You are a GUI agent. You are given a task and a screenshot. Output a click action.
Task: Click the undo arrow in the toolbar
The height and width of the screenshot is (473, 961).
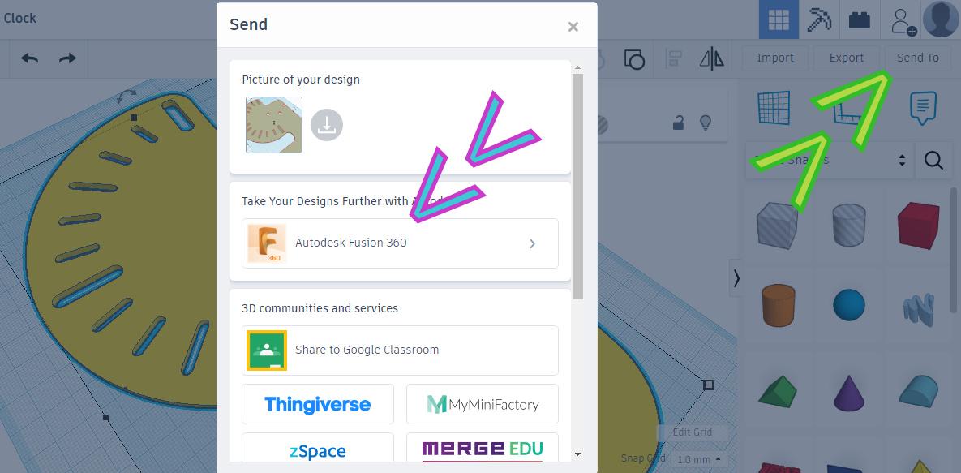pos(29,58)
